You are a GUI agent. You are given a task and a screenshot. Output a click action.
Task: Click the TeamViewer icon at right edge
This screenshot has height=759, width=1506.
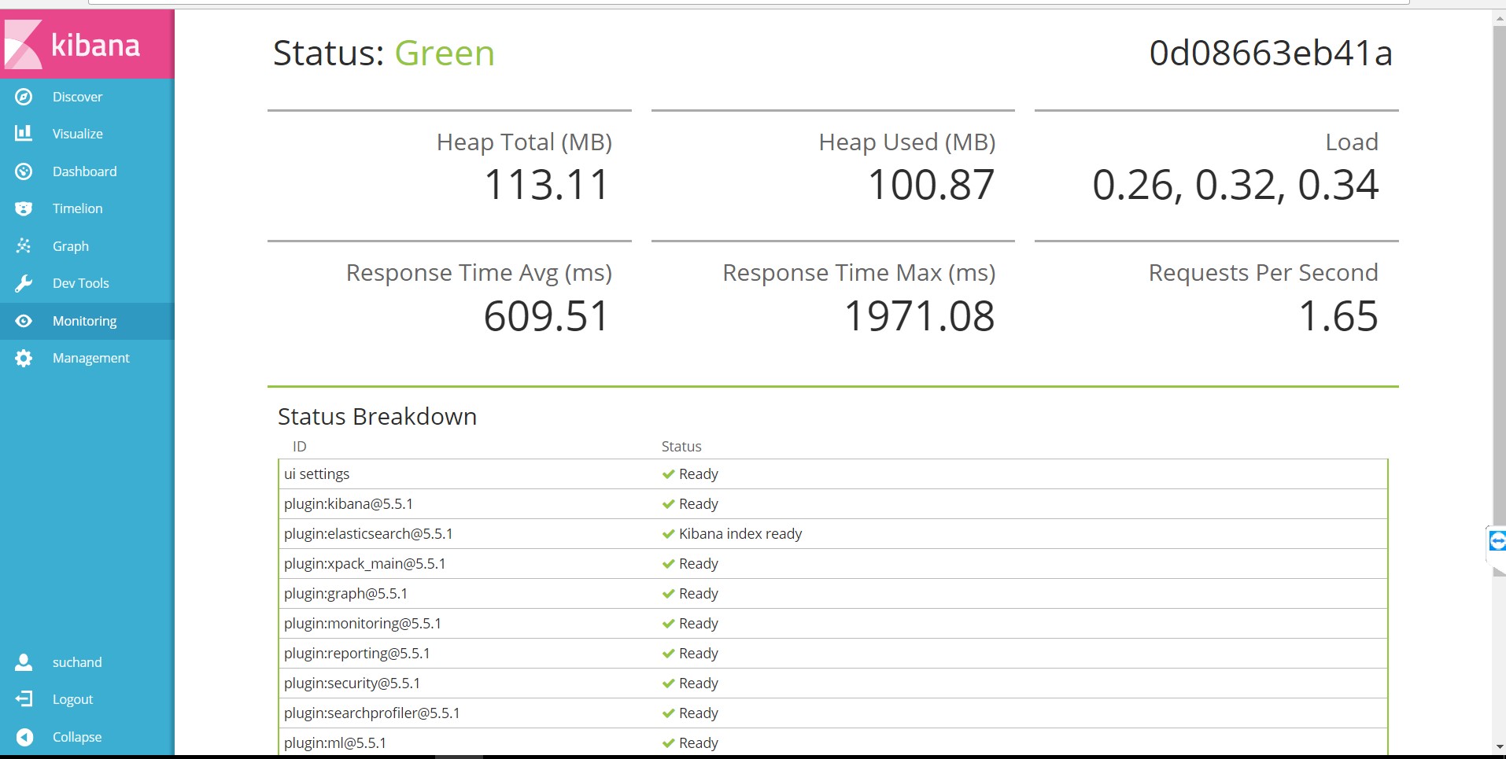[1497, 541]
